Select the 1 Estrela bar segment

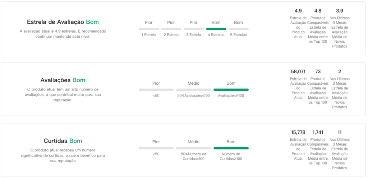(149, 29)
